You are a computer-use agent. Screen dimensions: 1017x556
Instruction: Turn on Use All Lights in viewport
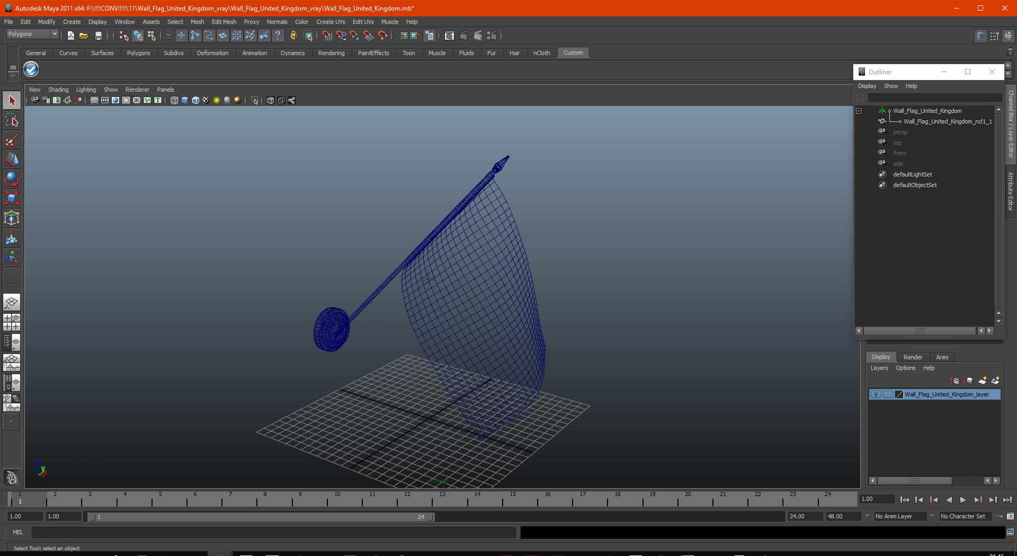[x=217, y=100]
